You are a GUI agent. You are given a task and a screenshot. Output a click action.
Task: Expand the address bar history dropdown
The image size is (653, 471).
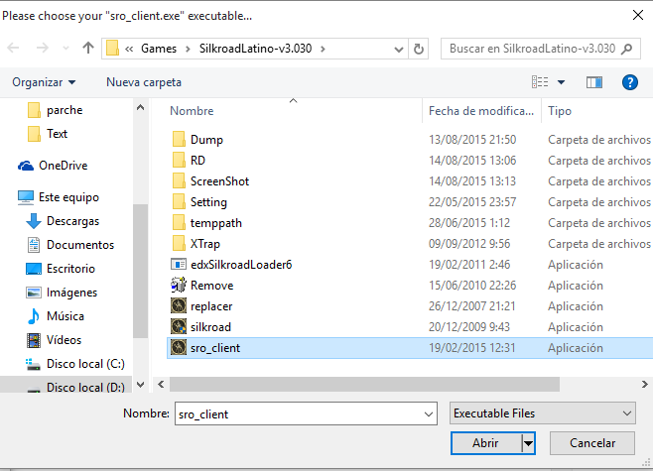click(x=399, y=50)
